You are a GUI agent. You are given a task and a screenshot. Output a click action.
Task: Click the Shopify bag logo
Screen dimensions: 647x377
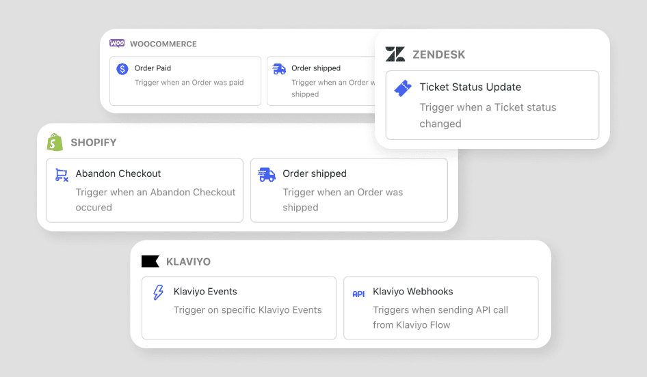tap(55, 142)
